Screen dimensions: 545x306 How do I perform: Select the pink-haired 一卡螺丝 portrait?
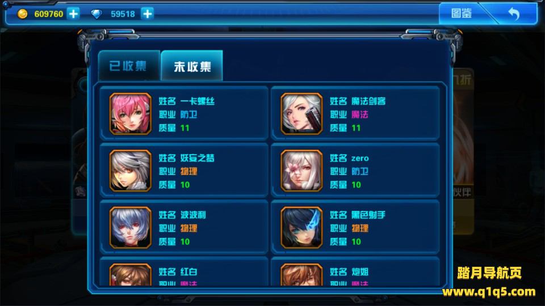(131, 114)
